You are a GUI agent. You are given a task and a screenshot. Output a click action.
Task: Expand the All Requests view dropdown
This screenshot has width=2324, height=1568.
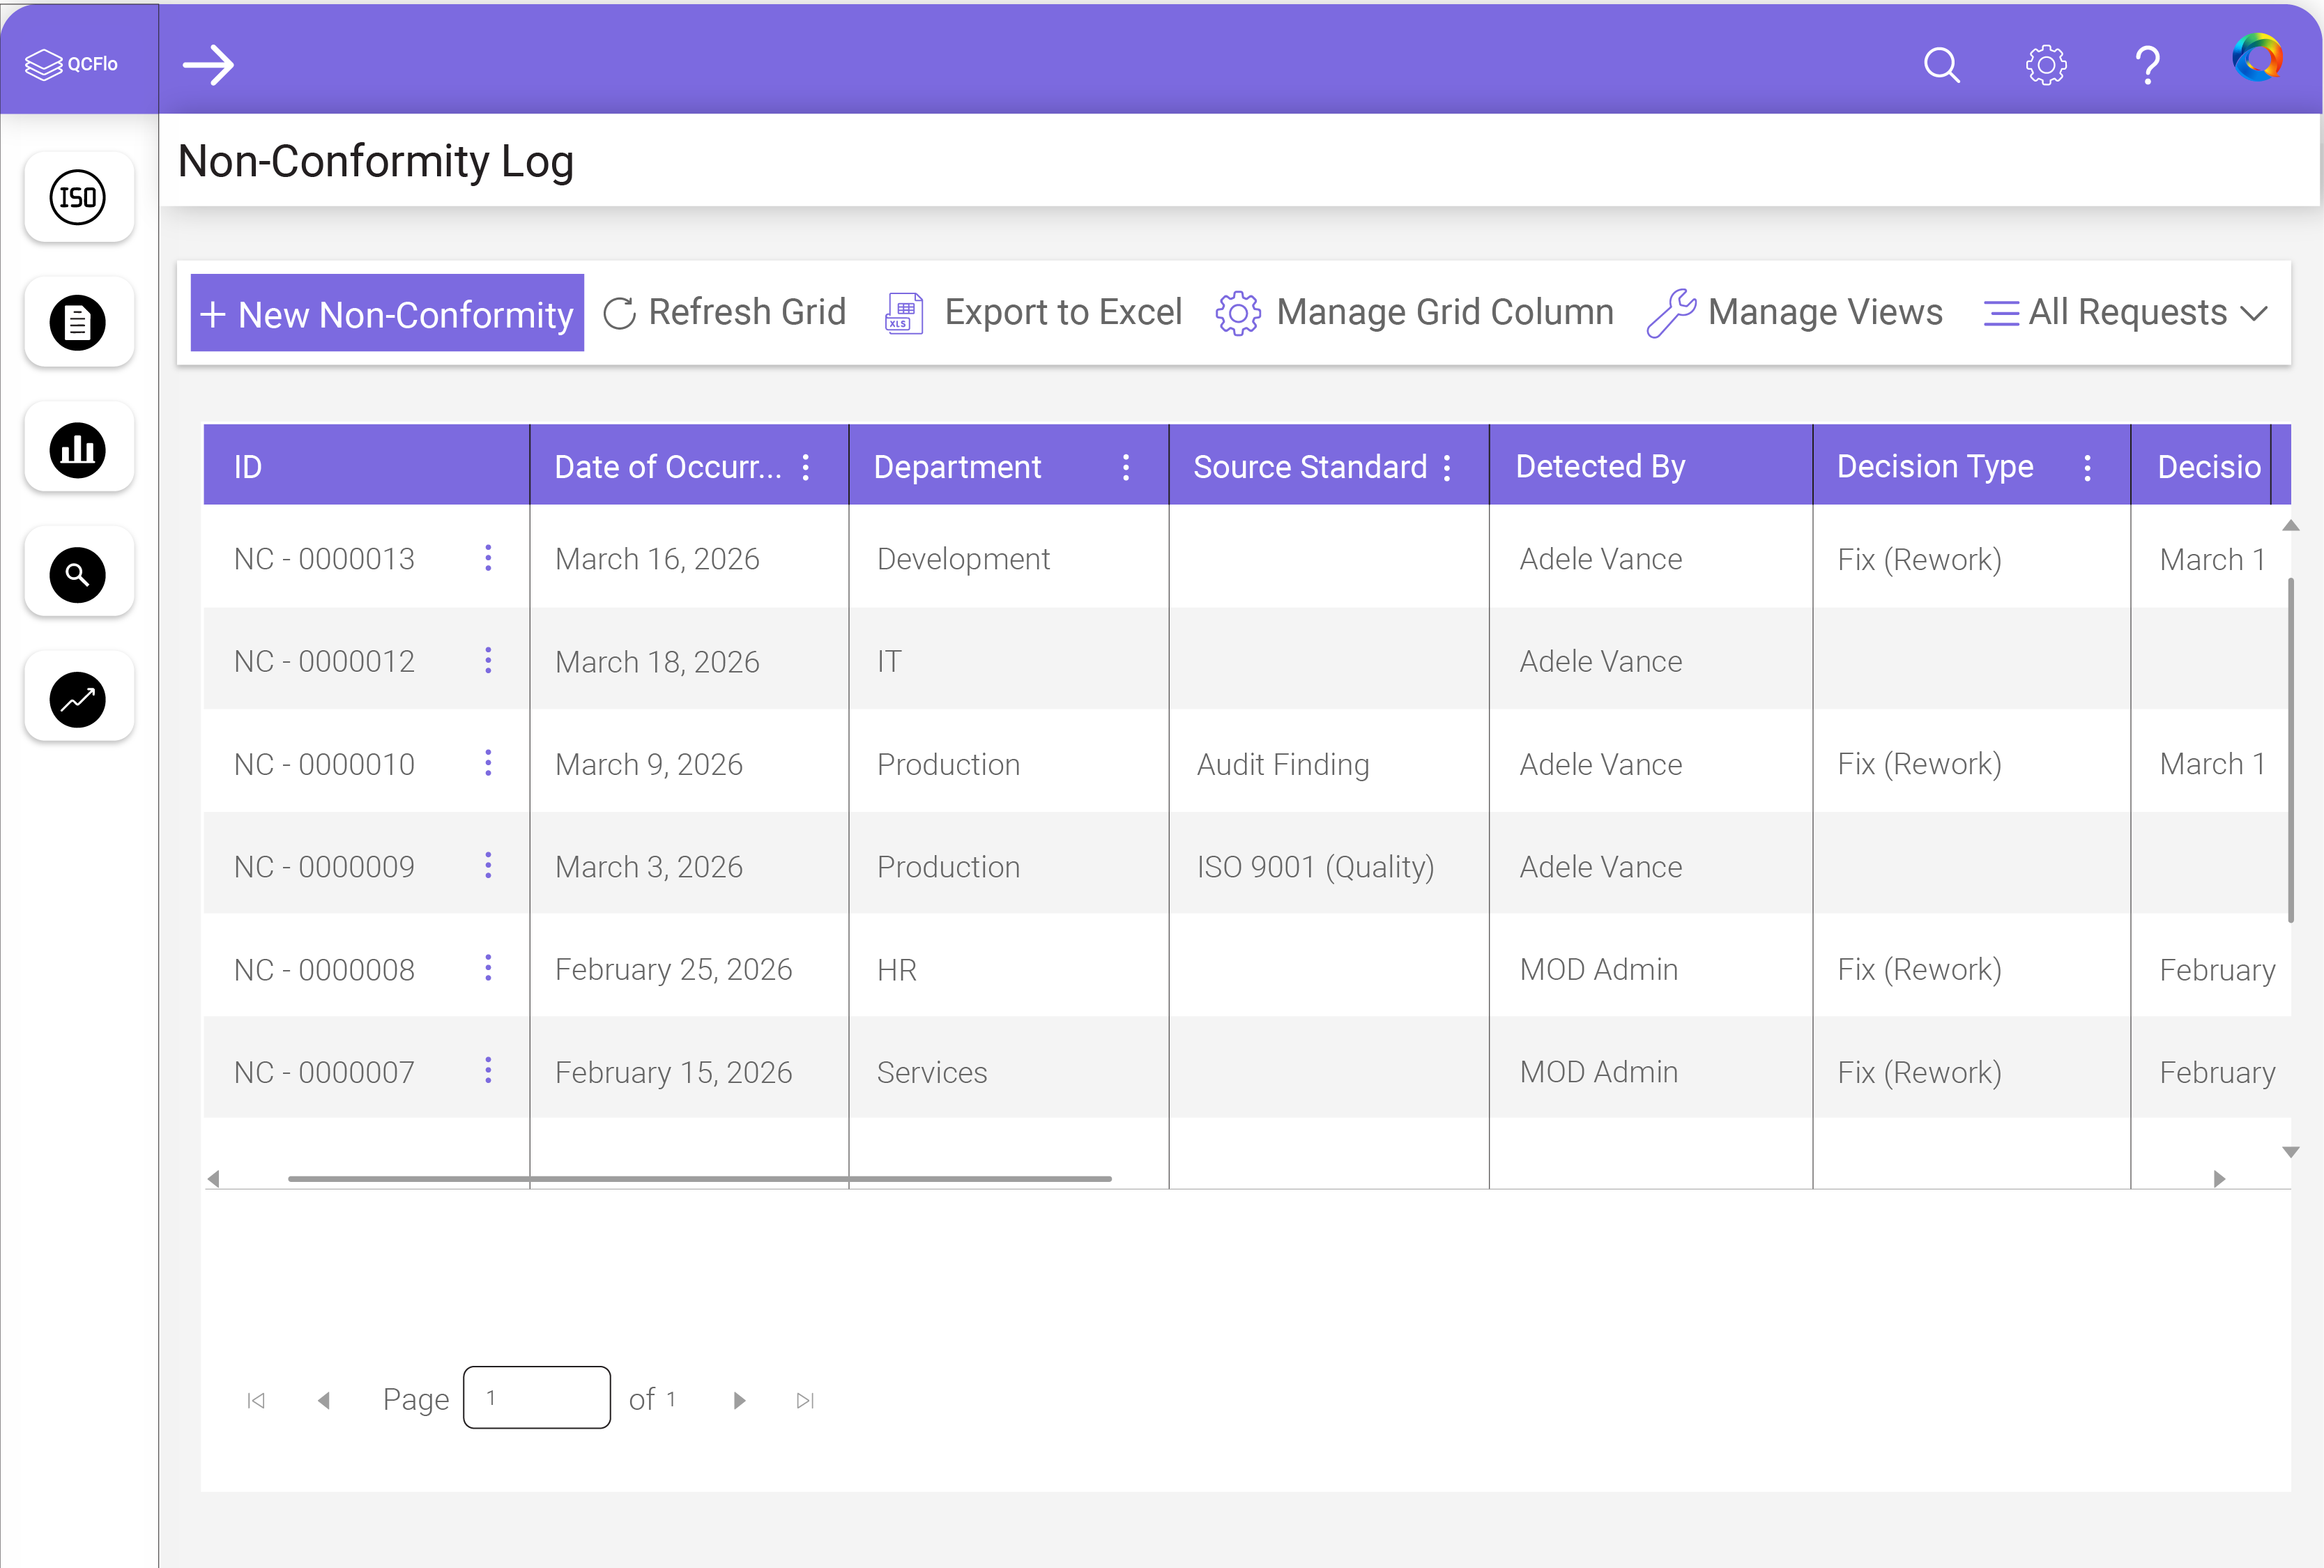[2126, 313]
